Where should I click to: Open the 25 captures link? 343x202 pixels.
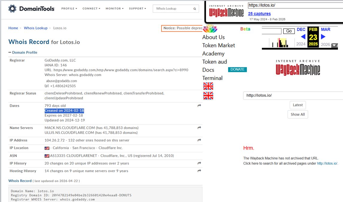point(259,13)
